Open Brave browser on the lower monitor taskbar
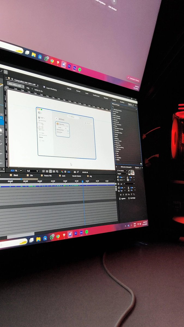The width and height of the screenshot is (184, 327). (x=64, y=235)
